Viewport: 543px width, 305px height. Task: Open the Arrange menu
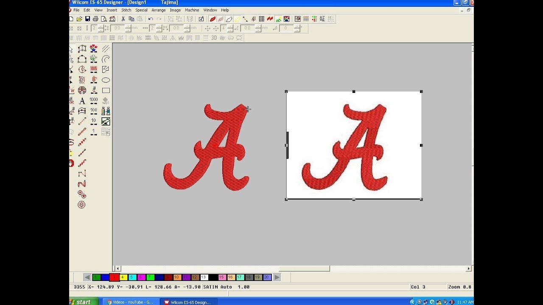click(x=159, y=10)
